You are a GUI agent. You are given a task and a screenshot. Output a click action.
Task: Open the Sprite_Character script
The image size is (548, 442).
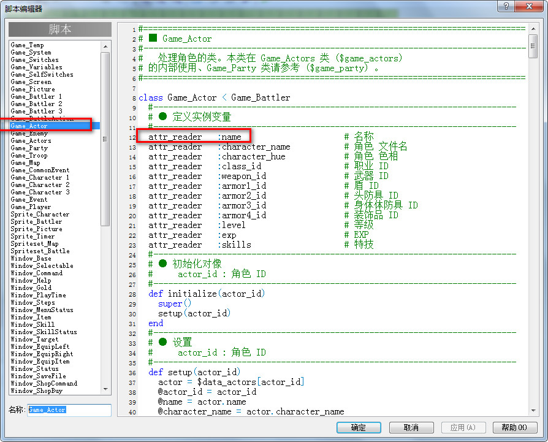point(40,214)
